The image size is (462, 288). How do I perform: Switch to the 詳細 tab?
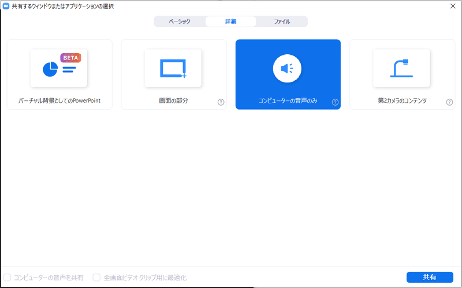(230, 21)
